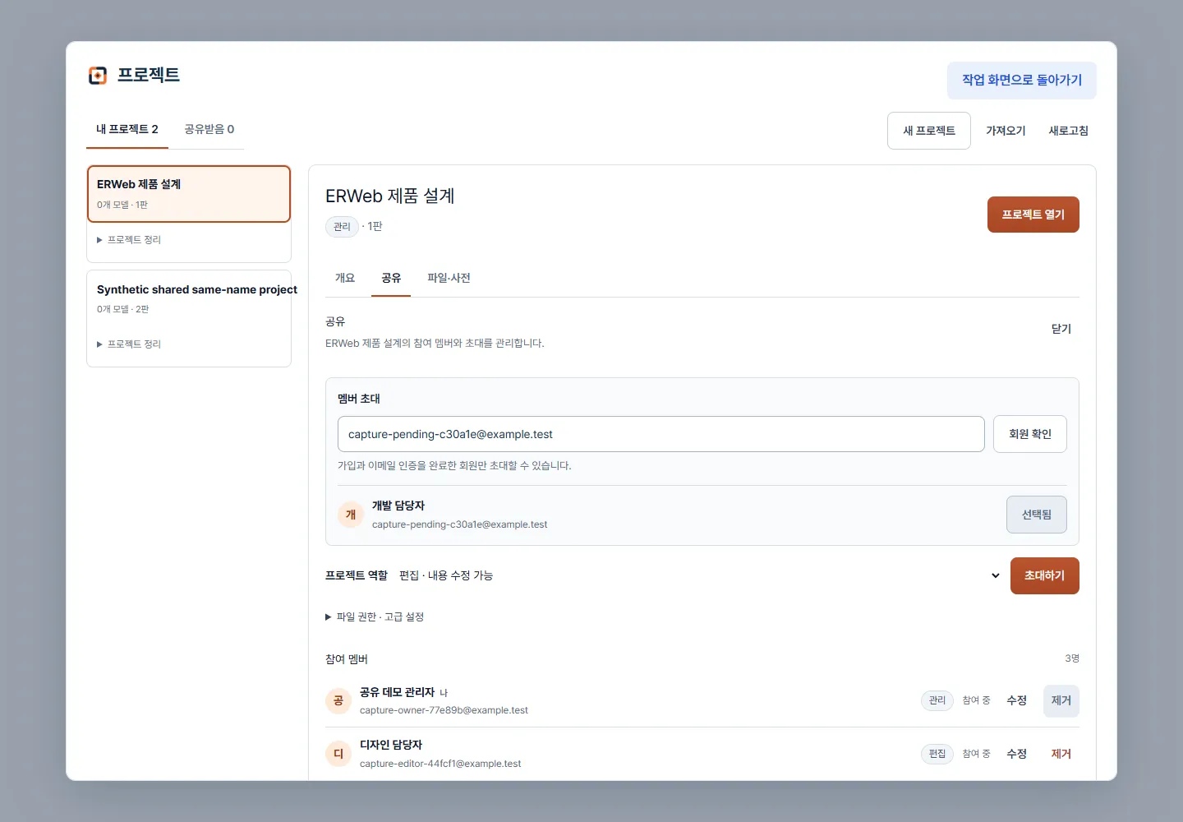
Task: Open the 파일·사전 tab
Action: tap(449, 278)
